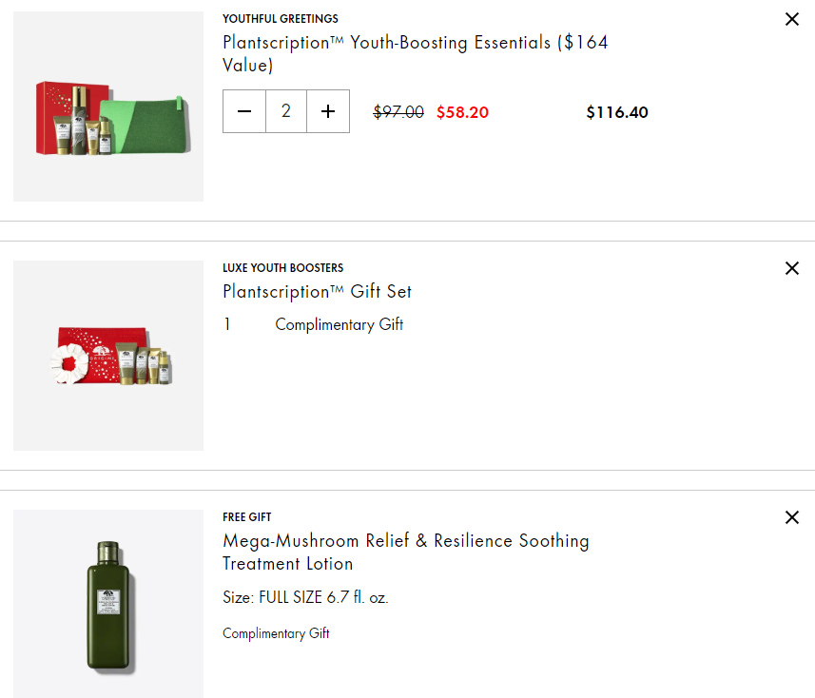Screen dimensions: 815x698
Task: Open Plantscription Gift Set product image
Action: [x=108, y=356]
